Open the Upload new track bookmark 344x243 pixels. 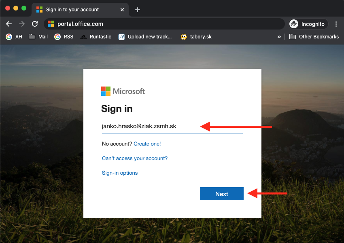click(145, 37)
